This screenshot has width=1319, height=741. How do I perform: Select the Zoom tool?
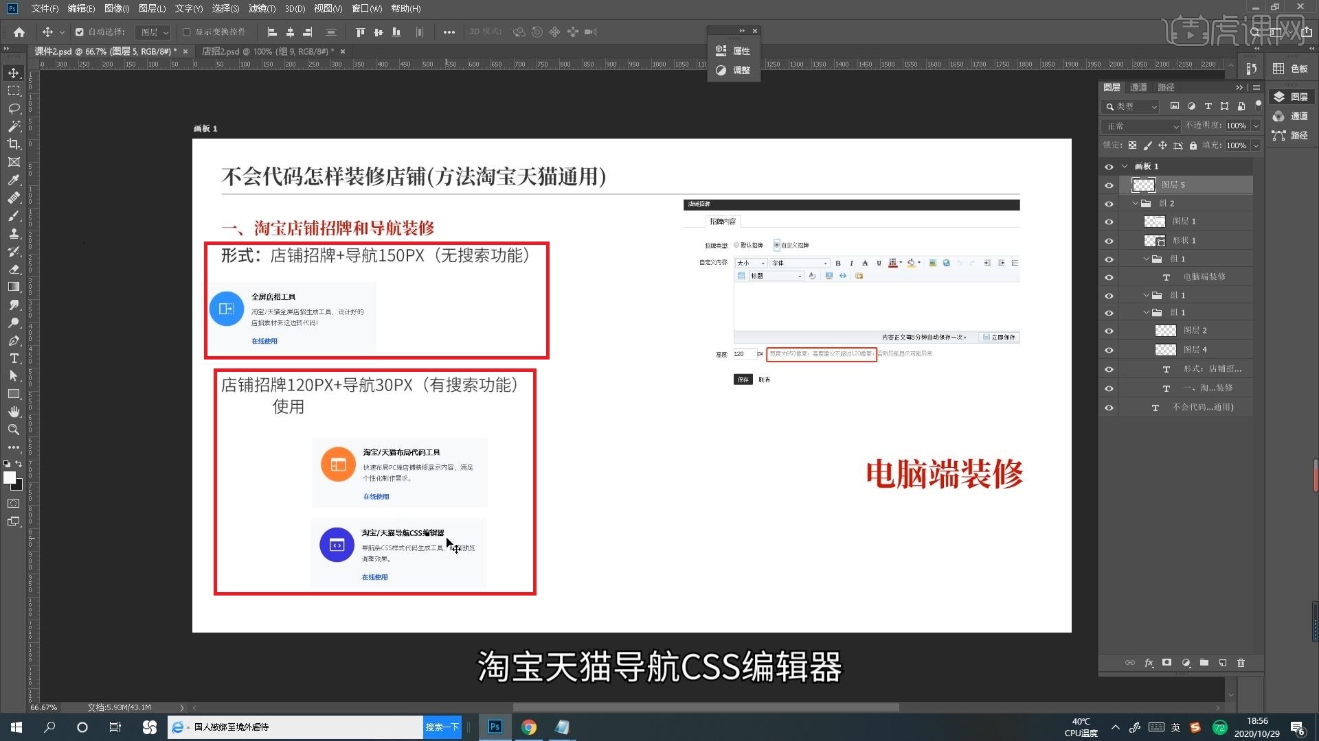tap(14, 430)
